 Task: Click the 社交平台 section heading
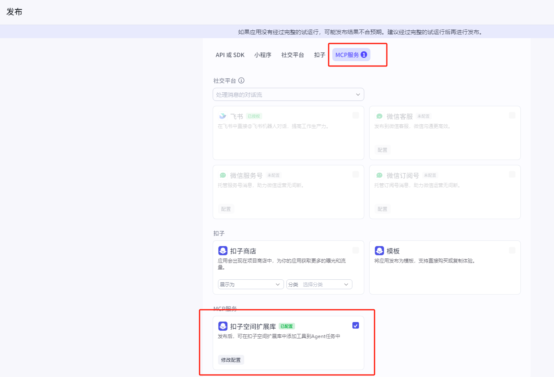coord(225,81)
